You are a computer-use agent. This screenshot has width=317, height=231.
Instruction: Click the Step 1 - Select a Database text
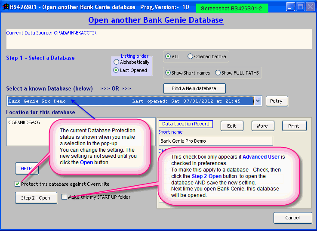tap(40, 58)
